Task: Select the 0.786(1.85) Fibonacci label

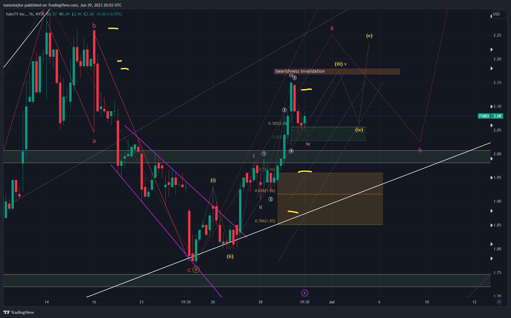Action: tap(265, 221)
